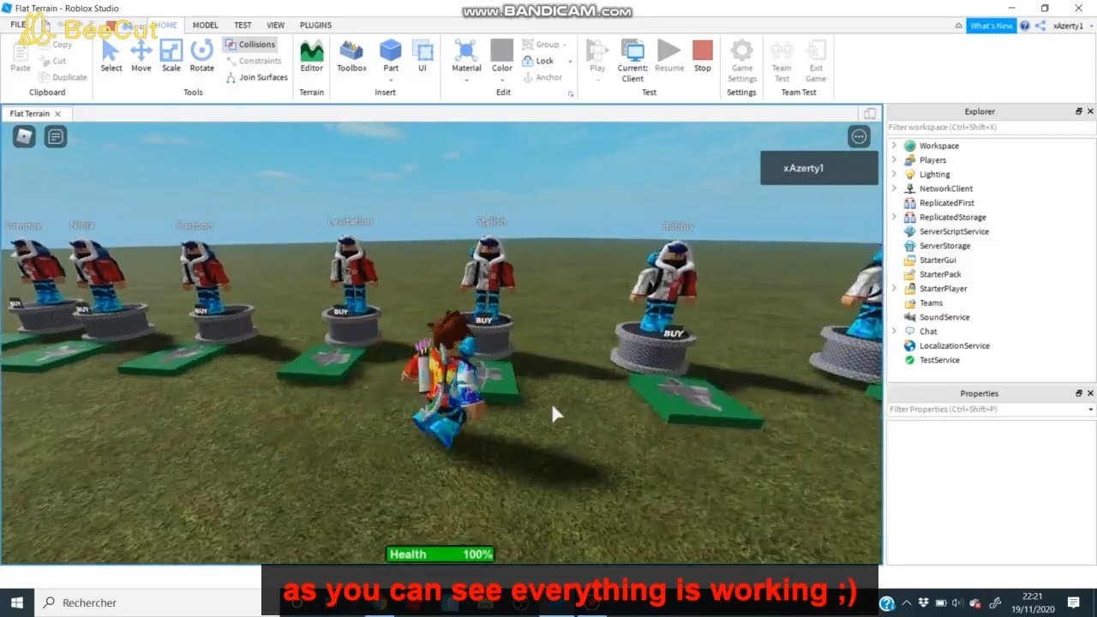Image resolution: width=1097 pixels, height=617 pixels.
Task: Click the Material icon
Action: point(466,51)
